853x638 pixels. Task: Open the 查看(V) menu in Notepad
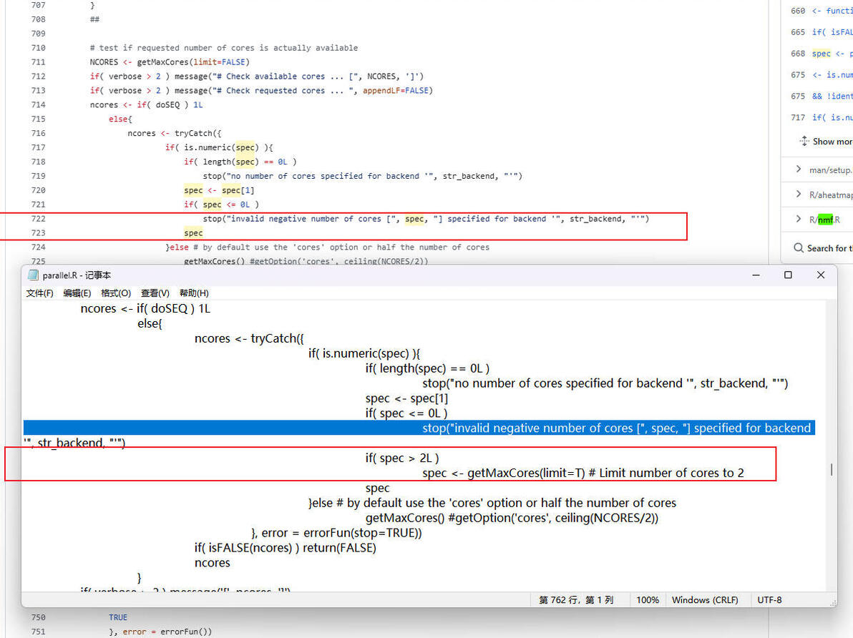coord(155,293)
